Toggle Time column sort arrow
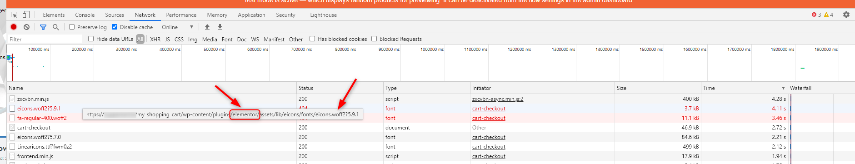This screenshot has height=164, width=855. click(783, 88)
